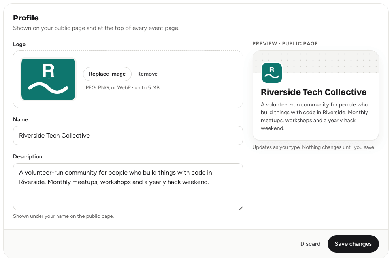Click the Description field label
Image resolution: width=392 pixels, height=262 pixels.
point(28,156)
